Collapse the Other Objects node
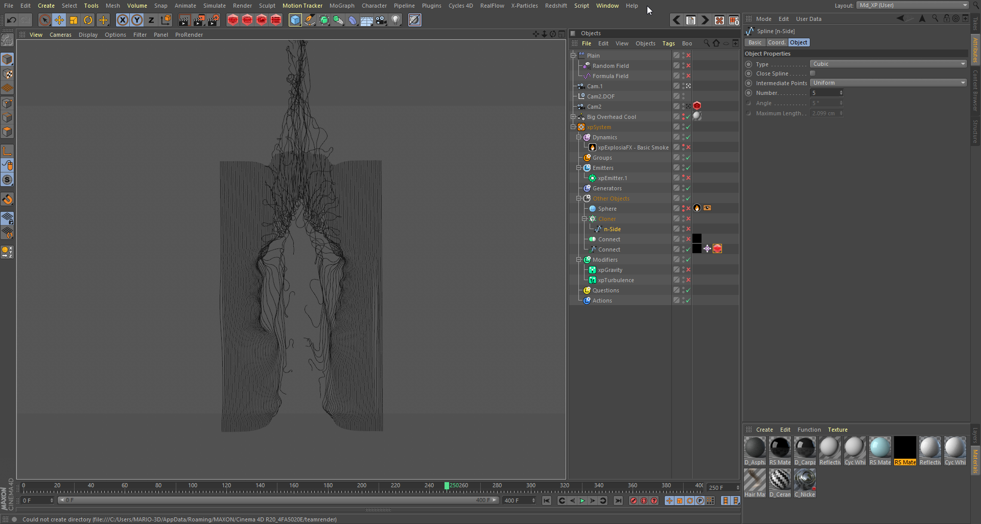Viewport: 981px width, 524px height. [579, 198]
